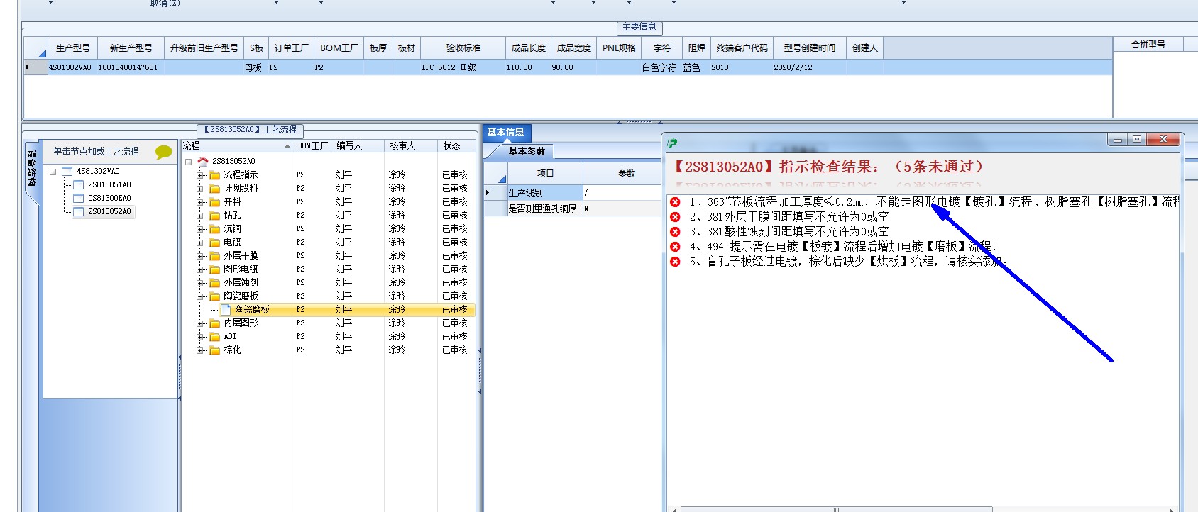Image resolution: width=1198 pixels, height=512 pixels.
Task: Click the 0S81300EA0 node window icon
Action: point(79,199)
